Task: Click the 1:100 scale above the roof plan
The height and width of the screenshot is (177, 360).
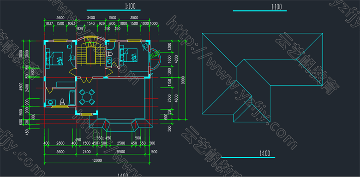Action: click(276, 7)
